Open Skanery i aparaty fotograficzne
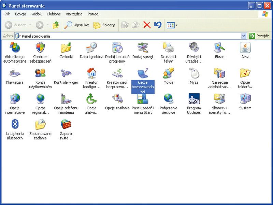 click(x=219, y=104)
